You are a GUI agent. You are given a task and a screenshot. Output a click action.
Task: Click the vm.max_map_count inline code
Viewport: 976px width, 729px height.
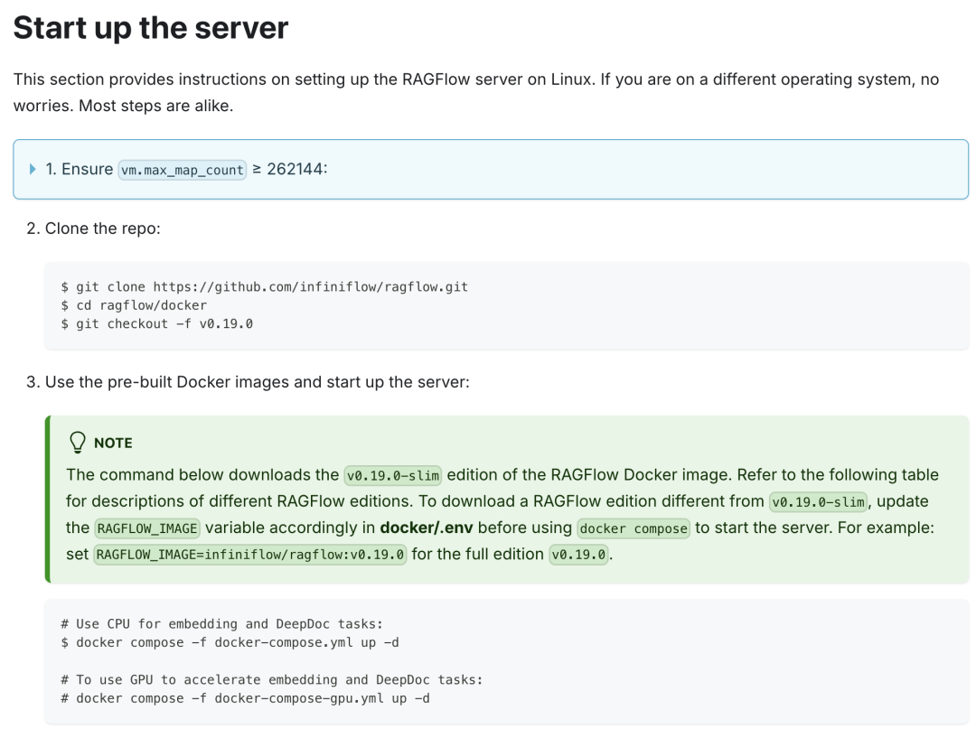click(x=183, y=170)
